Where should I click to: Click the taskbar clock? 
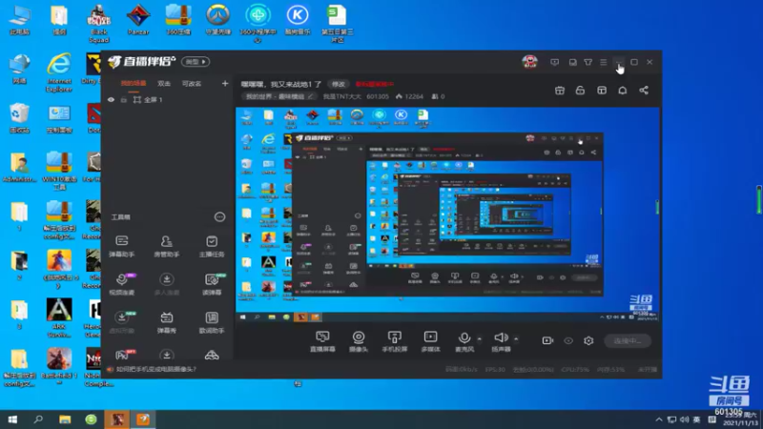pyautogui.click(x=740, y=419)
